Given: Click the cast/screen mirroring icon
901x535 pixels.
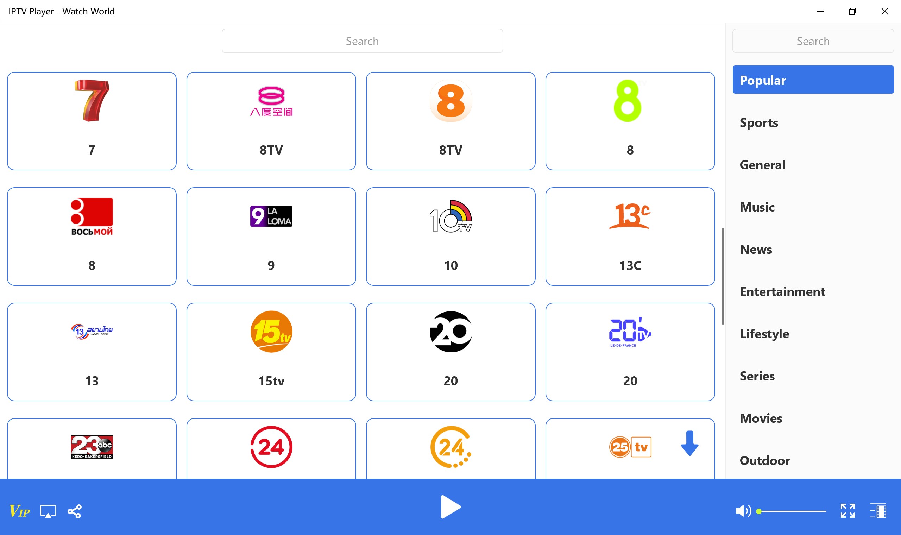Looking at the screenshot, I should coord(49,510).
